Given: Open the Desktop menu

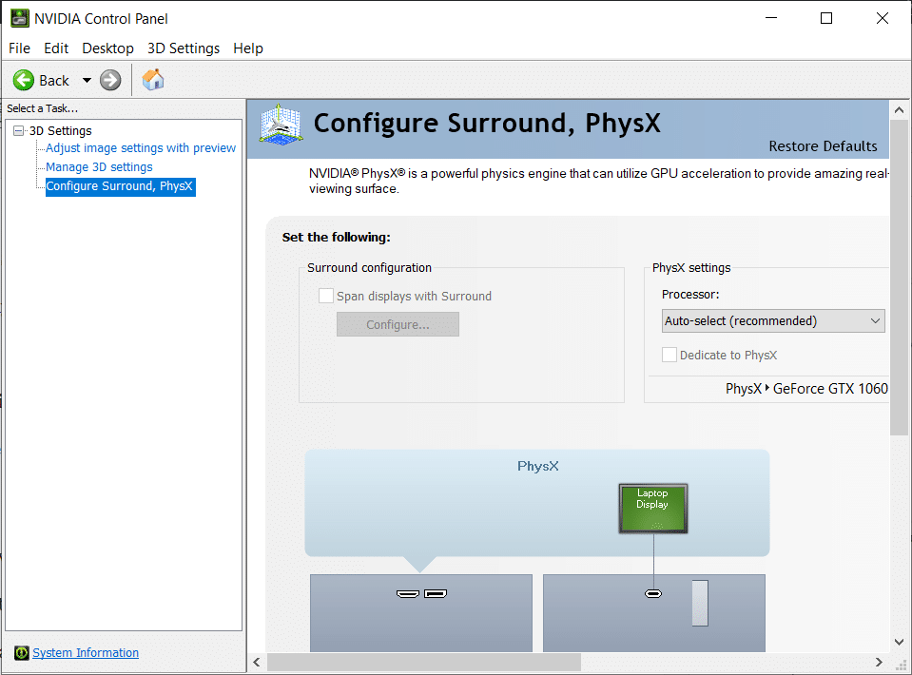Looking at the screenshot, I should point(107,48).
